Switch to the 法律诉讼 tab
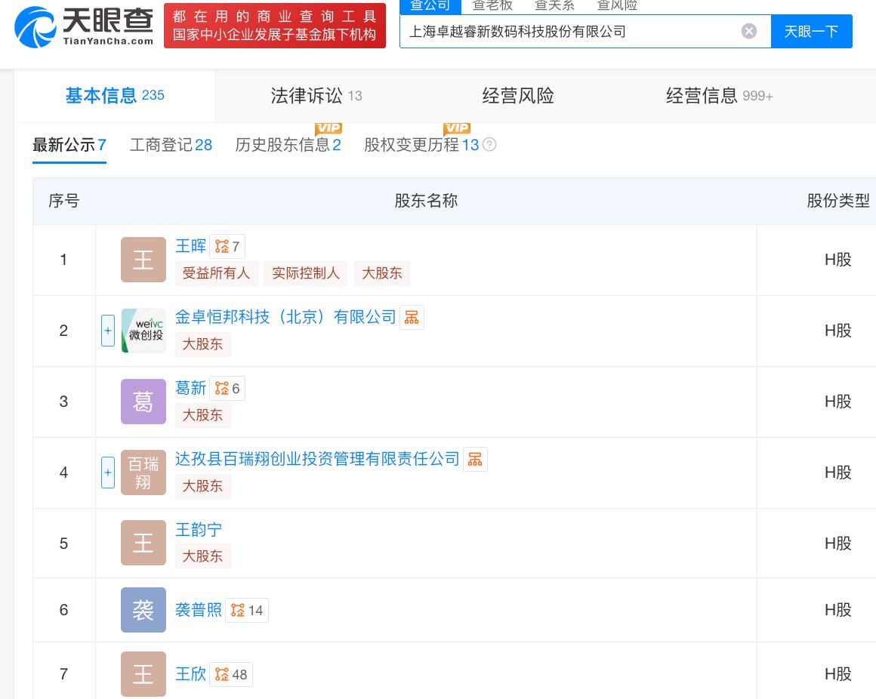The image size is (876, 699). 316,96
